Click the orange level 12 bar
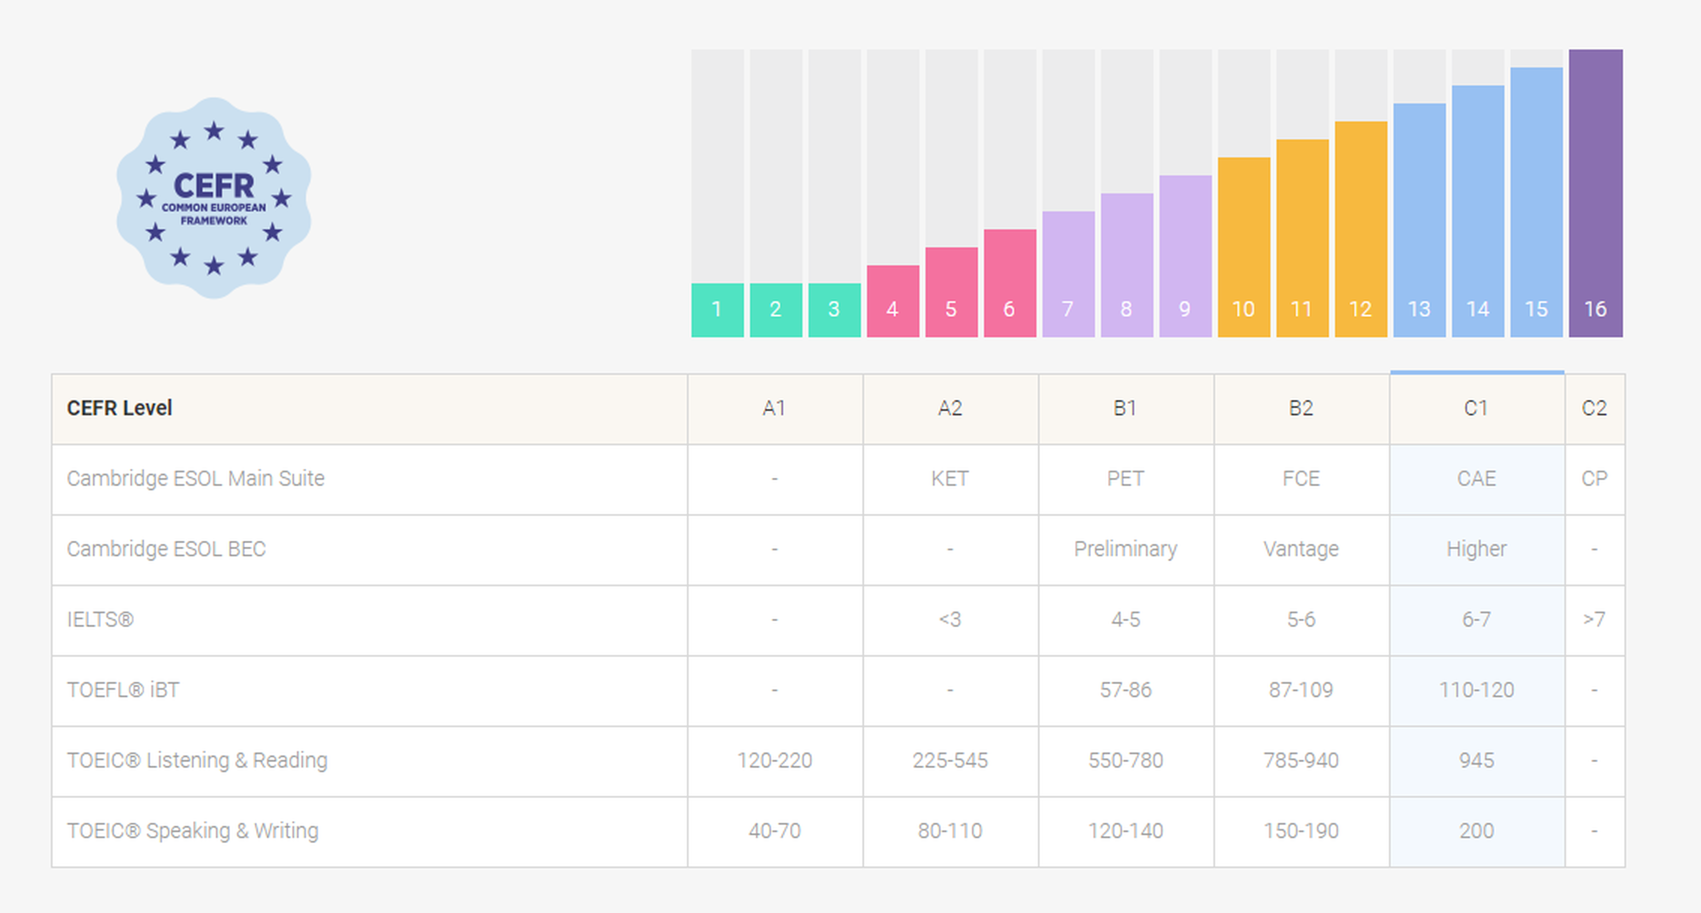This screenshot has width=1701, height=913. pos(1360,229)
